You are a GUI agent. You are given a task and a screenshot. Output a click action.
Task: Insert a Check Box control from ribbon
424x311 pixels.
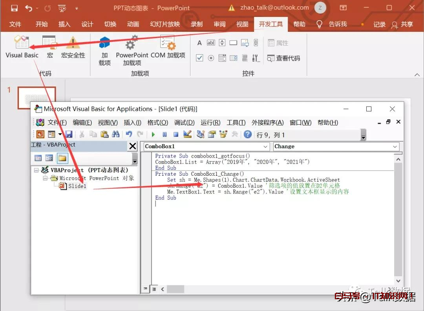coord(199,58)
